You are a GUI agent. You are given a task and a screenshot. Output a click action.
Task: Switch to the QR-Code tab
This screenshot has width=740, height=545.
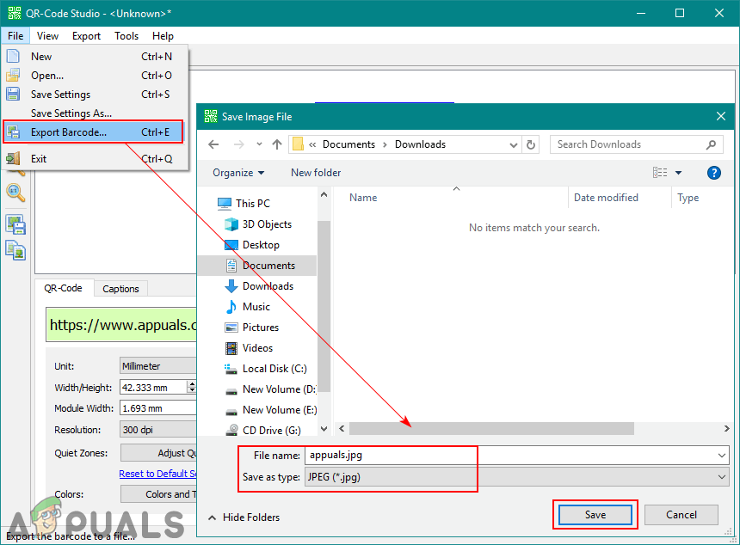click(63, 288)
